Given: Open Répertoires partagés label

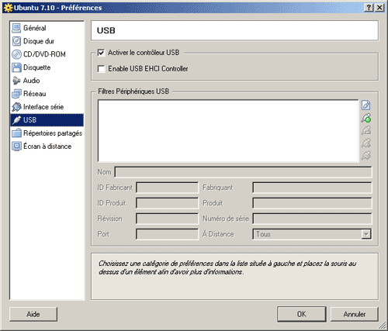Looking at the screenshot, I should coord(53,133).
